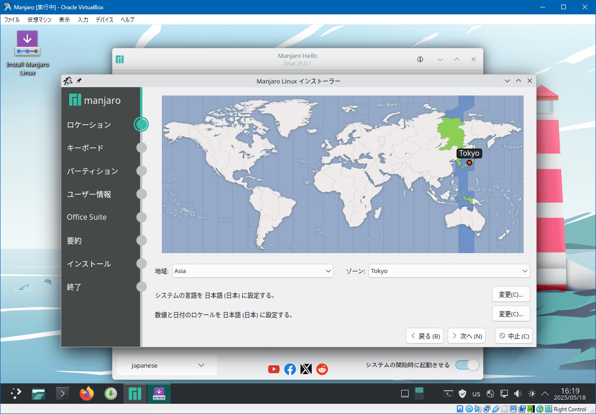Open the terminal tray icon
This screenshot has height=414, width=596.
pyautogui.click(x=449, y=394)
